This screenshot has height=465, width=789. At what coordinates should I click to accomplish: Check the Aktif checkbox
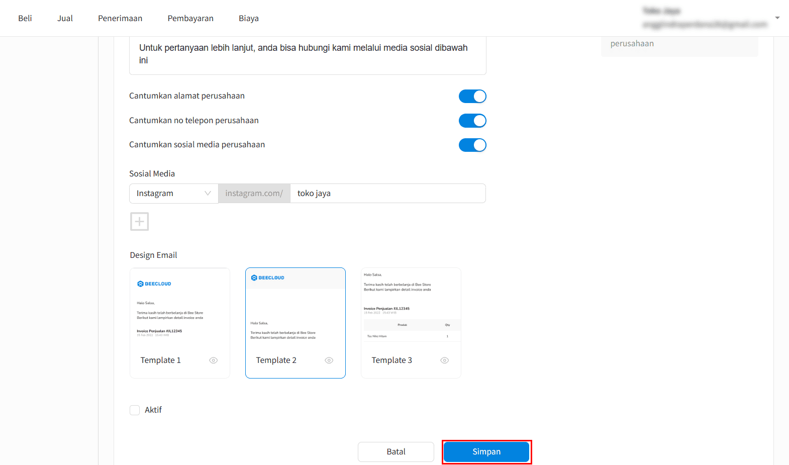(135, 410)
